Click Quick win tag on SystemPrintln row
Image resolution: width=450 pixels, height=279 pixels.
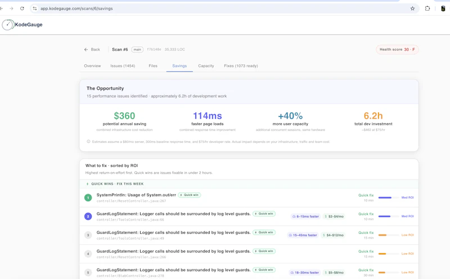click(190, 195)
